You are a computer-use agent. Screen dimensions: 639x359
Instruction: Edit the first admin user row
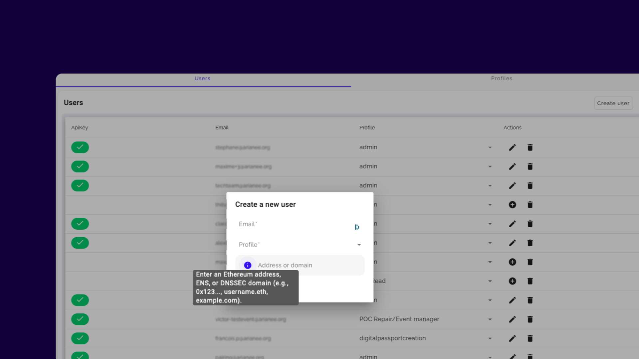coord(512,147)
